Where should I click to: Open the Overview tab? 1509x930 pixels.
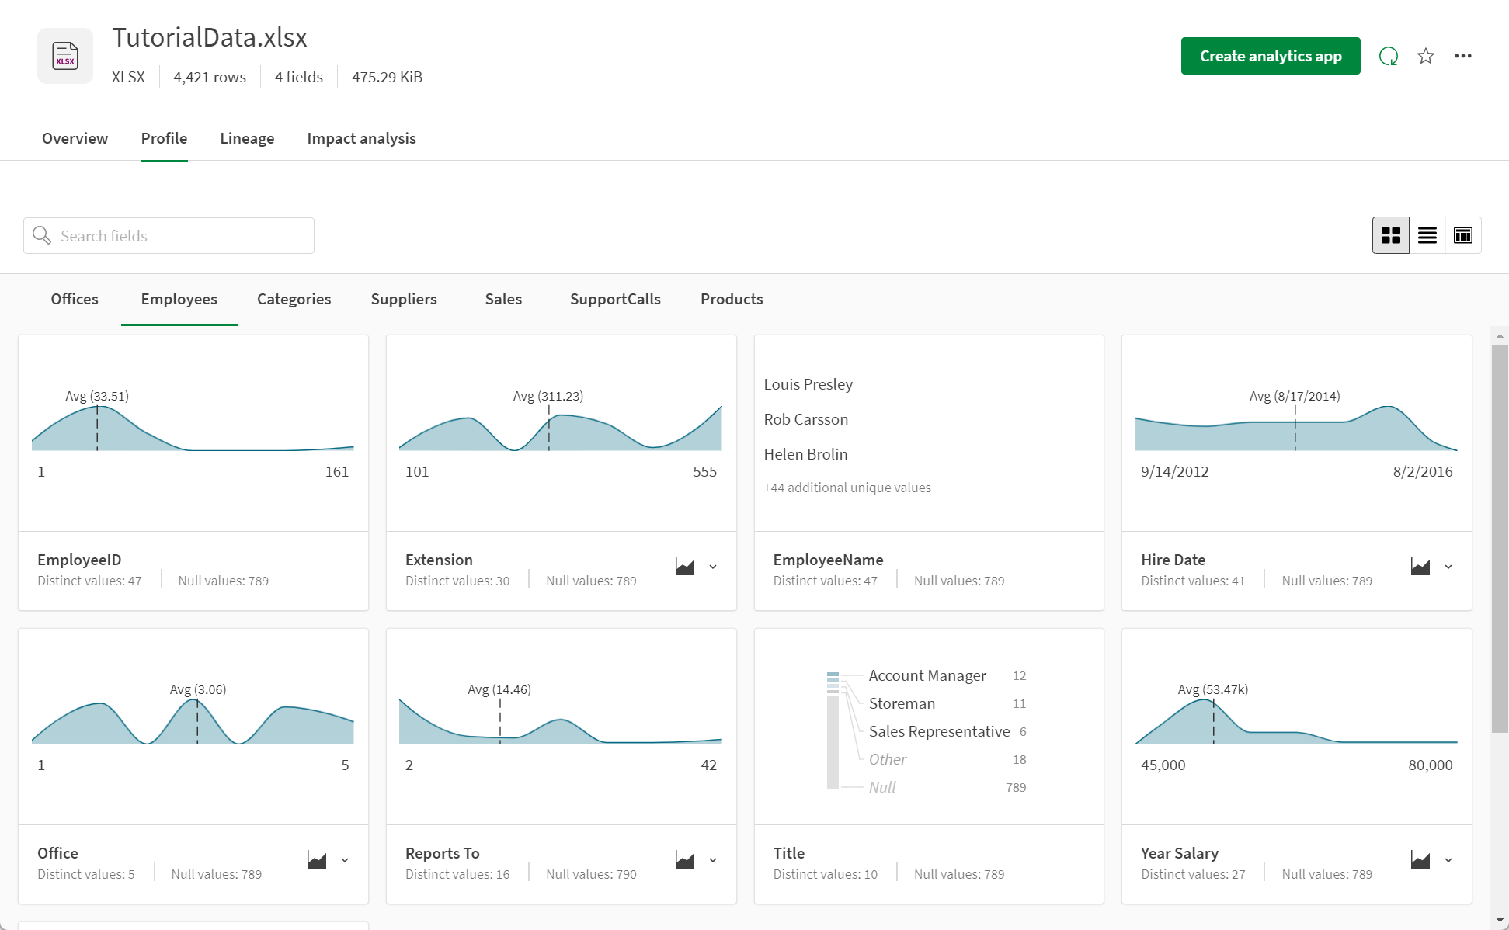75,138
